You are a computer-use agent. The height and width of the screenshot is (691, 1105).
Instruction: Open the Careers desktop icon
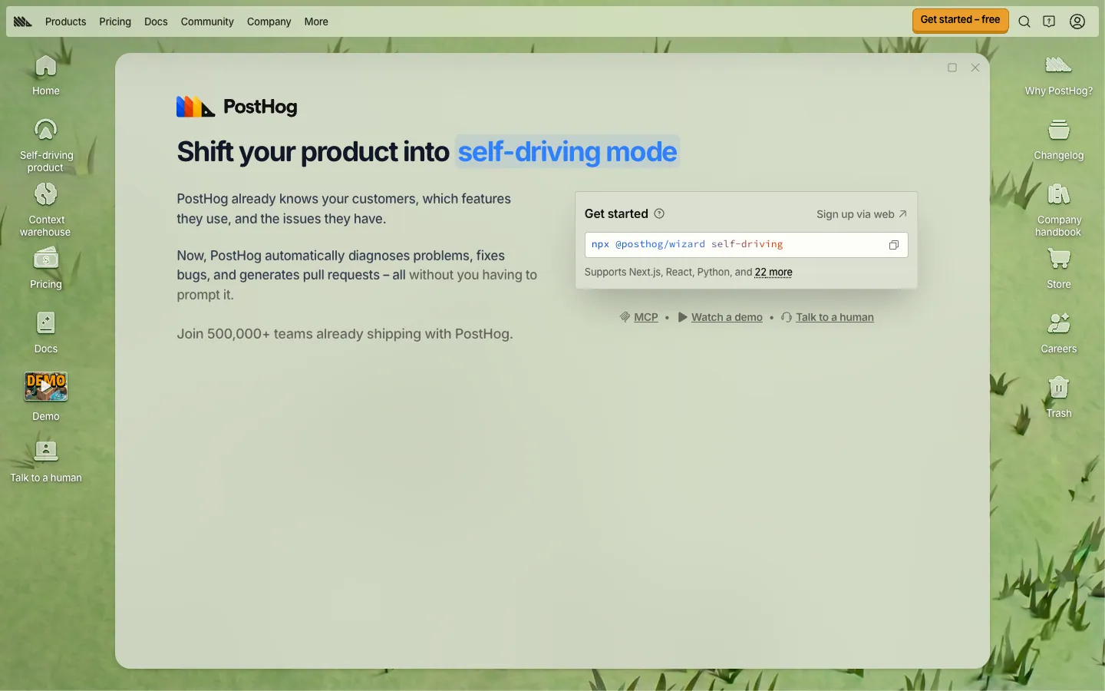click(1059, 332)
